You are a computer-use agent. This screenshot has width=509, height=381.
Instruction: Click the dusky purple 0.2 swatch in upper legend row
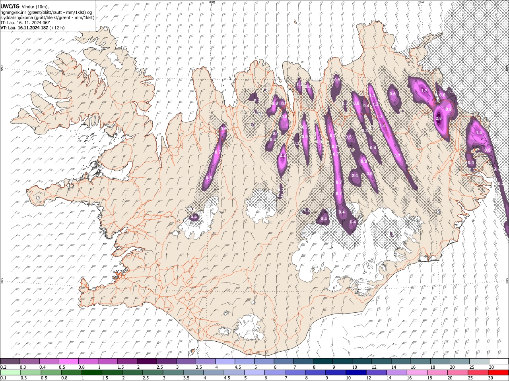pos(10,362)
